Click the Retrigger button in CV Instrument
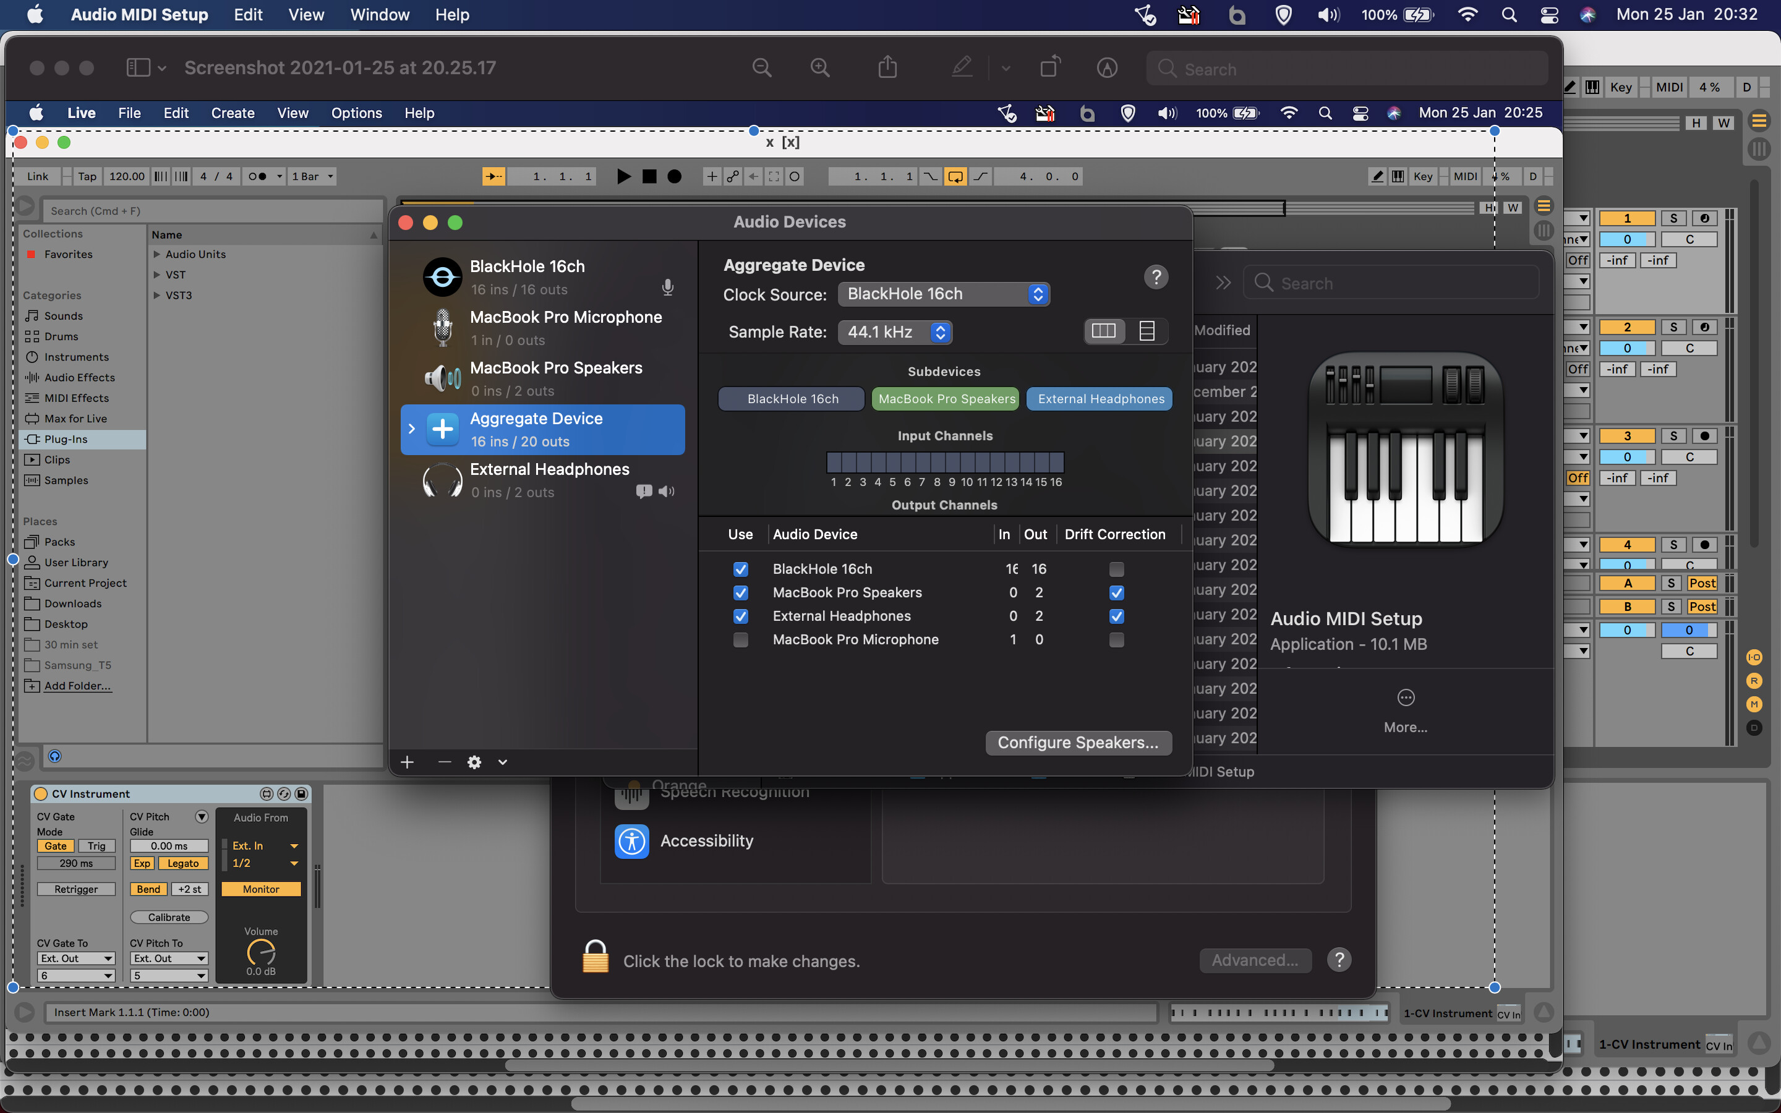Image resolution: width=1781 pixels, height=1113 pixels. (76, 889)
